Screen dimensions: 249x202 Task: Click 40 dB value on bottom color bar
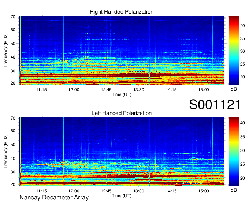pyautogui.click(x=242, y=123)
